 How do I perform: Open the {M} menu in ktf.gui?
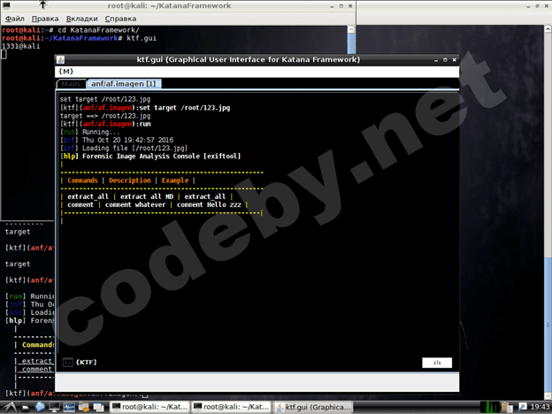pyautogui.click(x=66, y=72)
